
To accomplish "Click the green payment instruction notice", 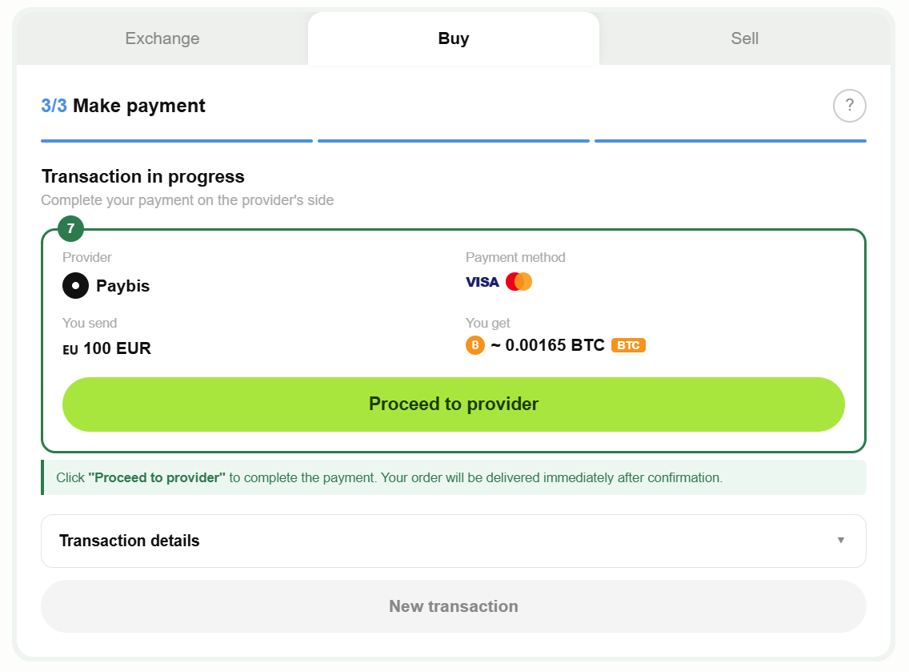I will pyautogui.click(x=454, y=477).
